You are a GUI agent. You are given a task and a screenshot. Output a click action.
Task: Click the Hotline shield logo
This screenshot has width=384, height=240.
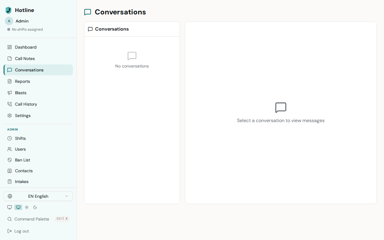coord(8,10)
